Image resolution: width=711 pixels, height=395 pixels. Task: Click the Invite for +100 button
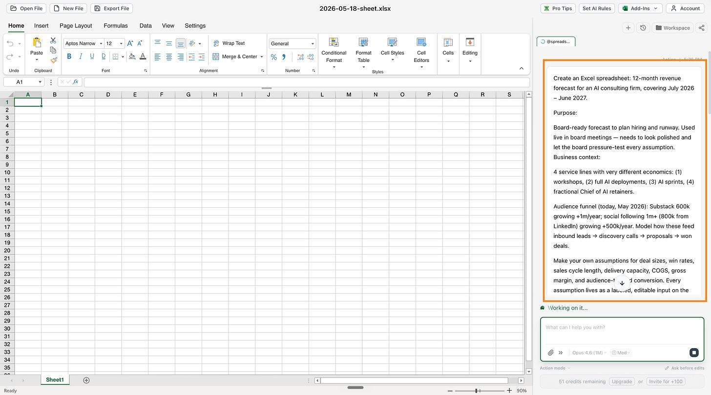point(666,382)
